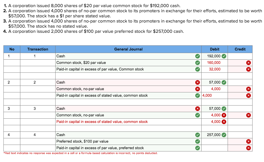
Task: Select the Credit column header
Action: click(x=240, y=49)
